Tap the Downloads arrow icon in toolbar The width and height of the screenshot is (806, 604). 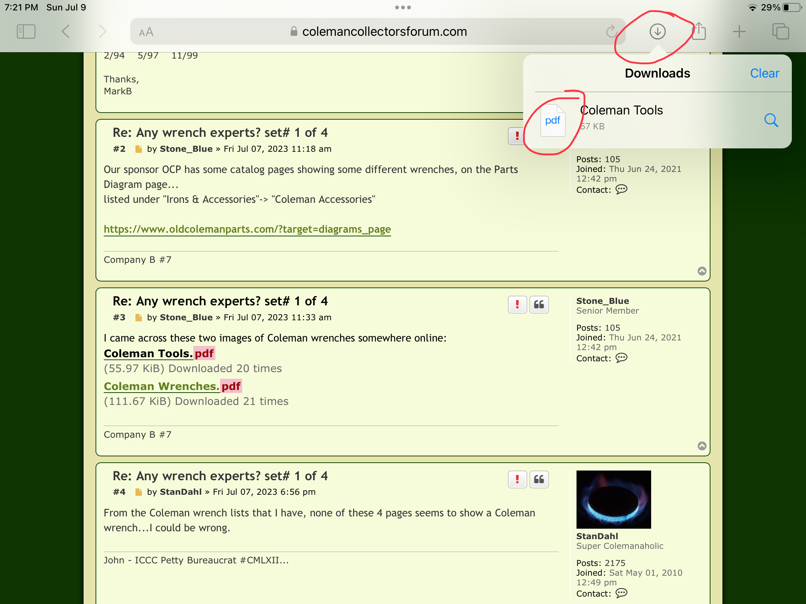657,32
